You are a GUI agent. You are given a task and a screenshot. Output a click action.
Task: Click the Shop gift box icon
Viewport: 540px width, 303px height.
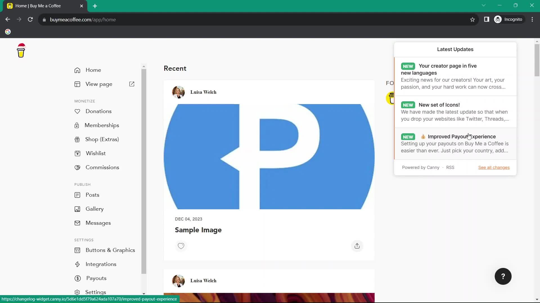coord(77,139)
